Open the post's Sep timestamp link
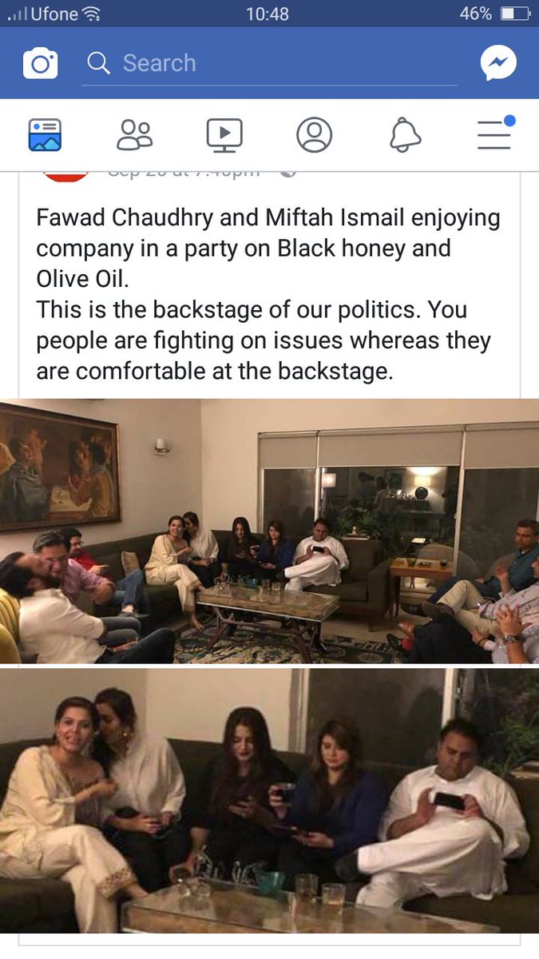The height and width of the screenshot is (959, 539). (x=184, y=173)
